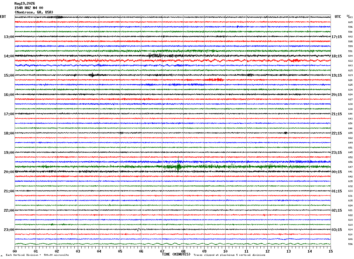Image resolution: width=354 pixels, height=259 pixels.
Task: Select the 20:00 EDT hour label
Action: (9, 172)
